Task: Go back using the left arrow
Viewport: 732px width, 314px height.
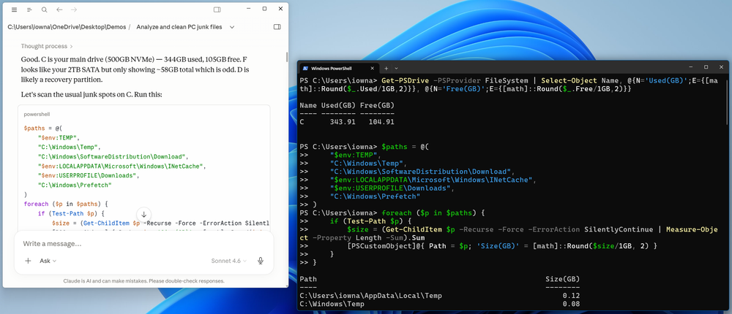Action: click(59, 9)
